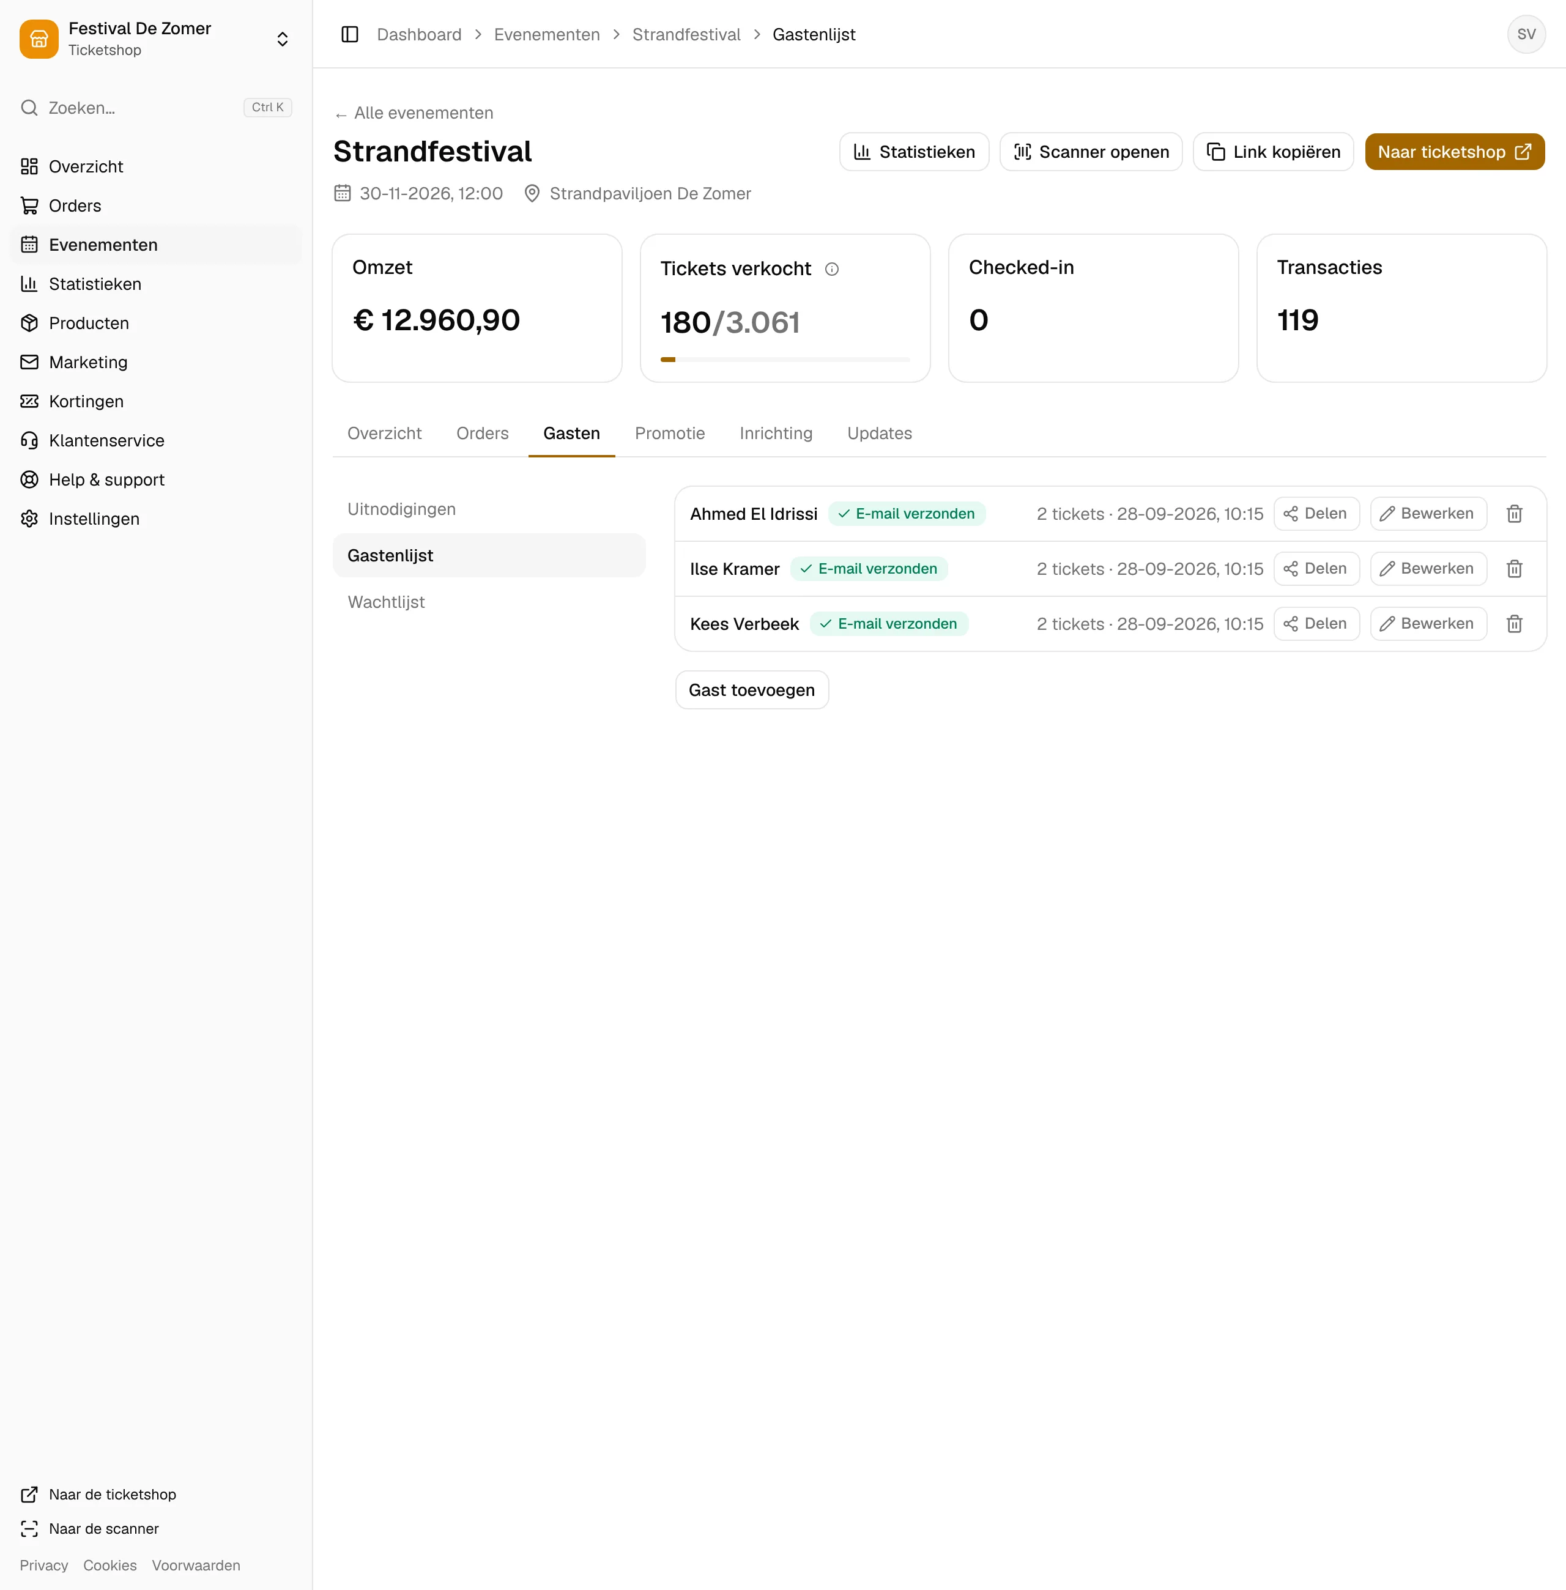Open Orders in the sidebar
The width and height of the screenshot is (1566, 1590).
click(x=156, y=205)
